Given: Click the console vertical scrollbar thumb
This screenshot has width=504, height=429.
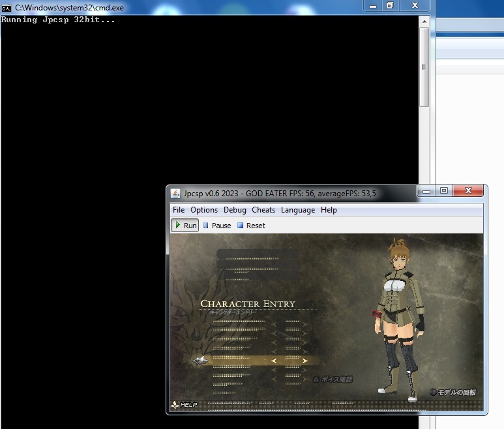Looking at the screenshot, I should click(x=424, y=65).
